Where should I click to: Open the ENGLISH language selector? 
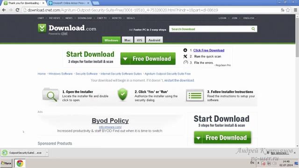(249, 18)
